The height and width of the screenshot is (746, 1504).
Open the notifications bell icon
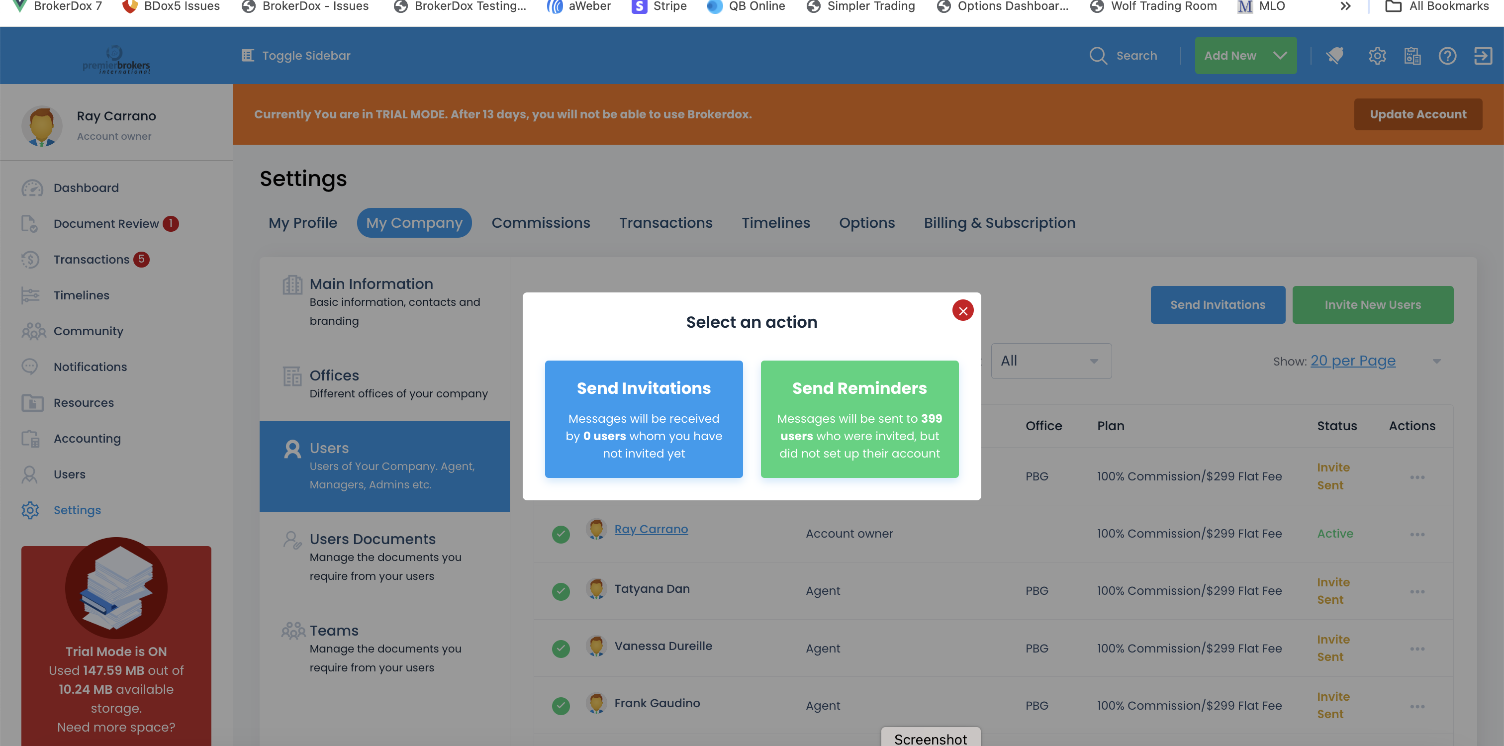coord(1335,56)
